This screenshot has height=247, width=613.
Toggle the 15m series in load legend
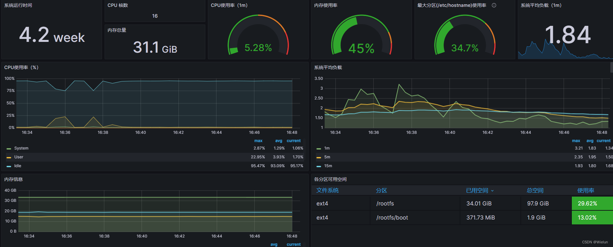tap(328, 166)
